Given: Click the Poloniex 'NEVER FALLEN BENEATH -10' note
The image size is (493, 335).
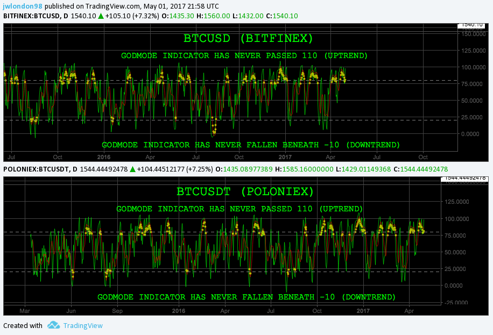Looking at the screenshot, I should [x=246, y=297].
